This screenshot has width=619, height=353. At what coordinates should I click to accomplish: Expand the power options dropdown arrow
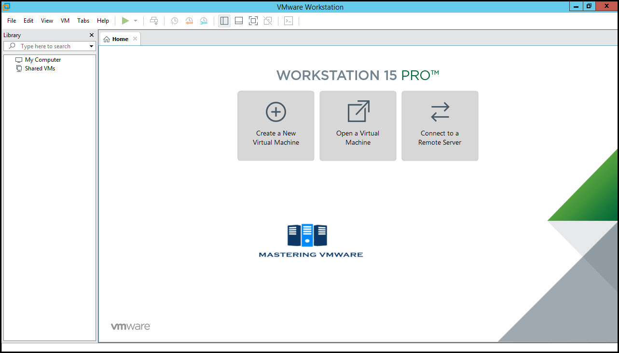[x=136, y=21]
